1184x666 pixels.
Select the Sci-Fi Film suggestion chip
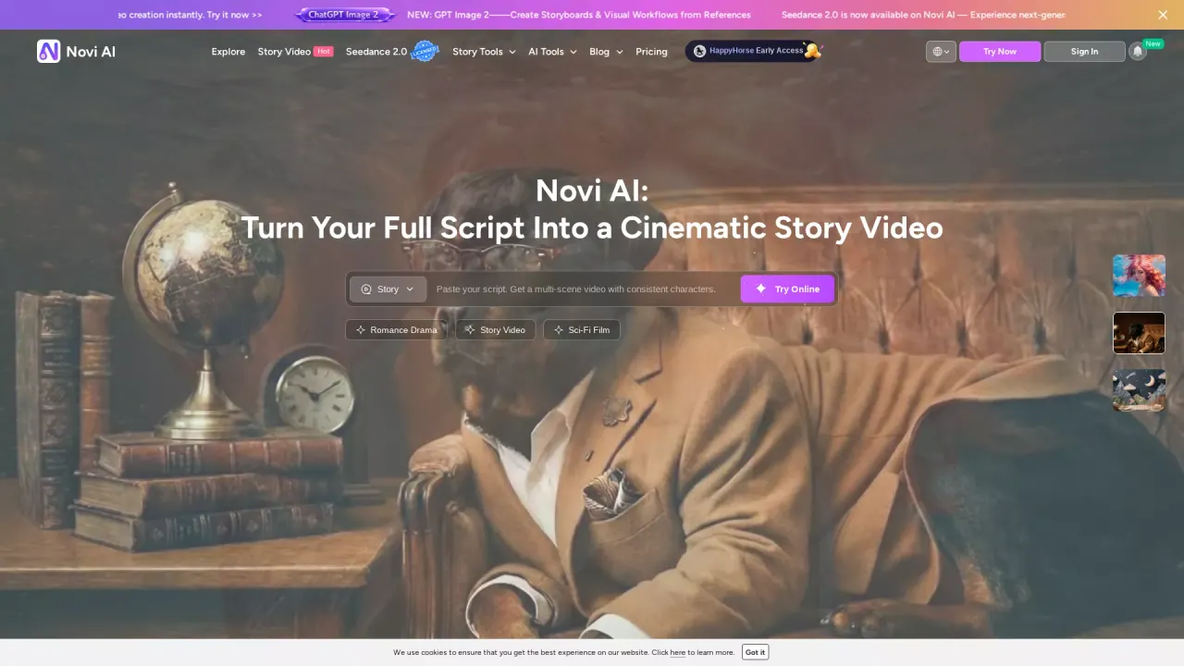tap(581, 330)
